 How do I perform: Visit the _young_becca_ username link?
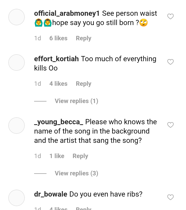pos(58,122)
